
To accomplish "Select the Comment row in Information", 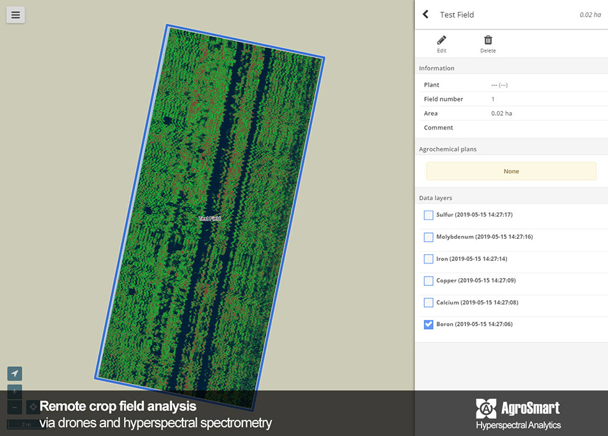I will pyautogui.click(x=511, y=128).
